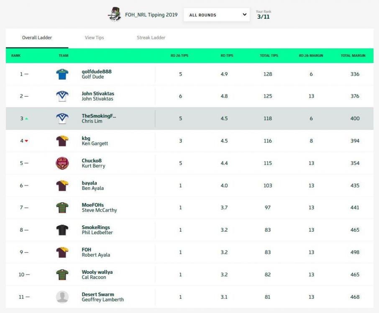This screenshot has height=313, width=379.
Task: Switch to the Streak Ladder tab
Action: [x=151, y=38]
